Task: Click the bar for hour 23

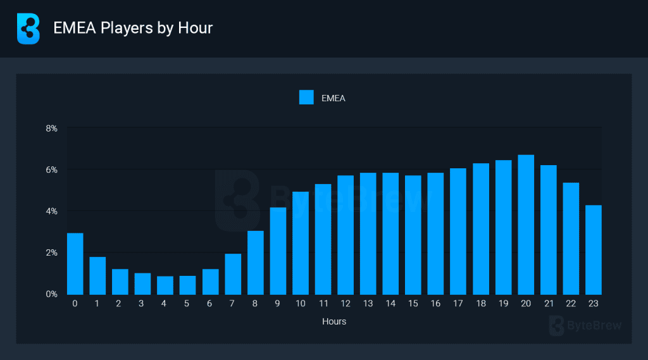Action: coord(594,250)
